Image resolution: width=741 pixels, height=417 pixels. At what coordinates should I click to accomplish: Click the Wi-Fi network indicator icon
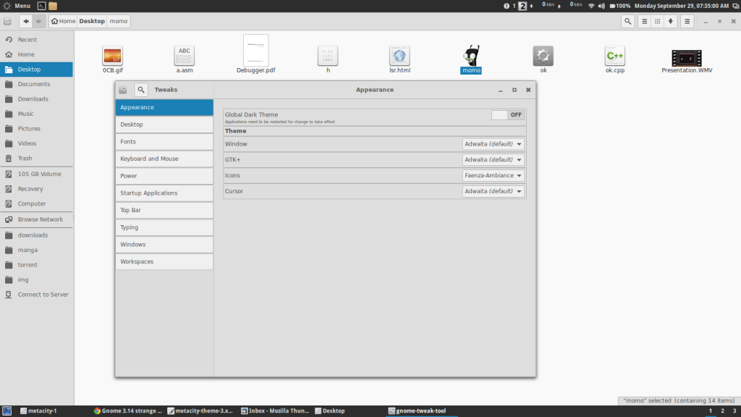(590, 6)
